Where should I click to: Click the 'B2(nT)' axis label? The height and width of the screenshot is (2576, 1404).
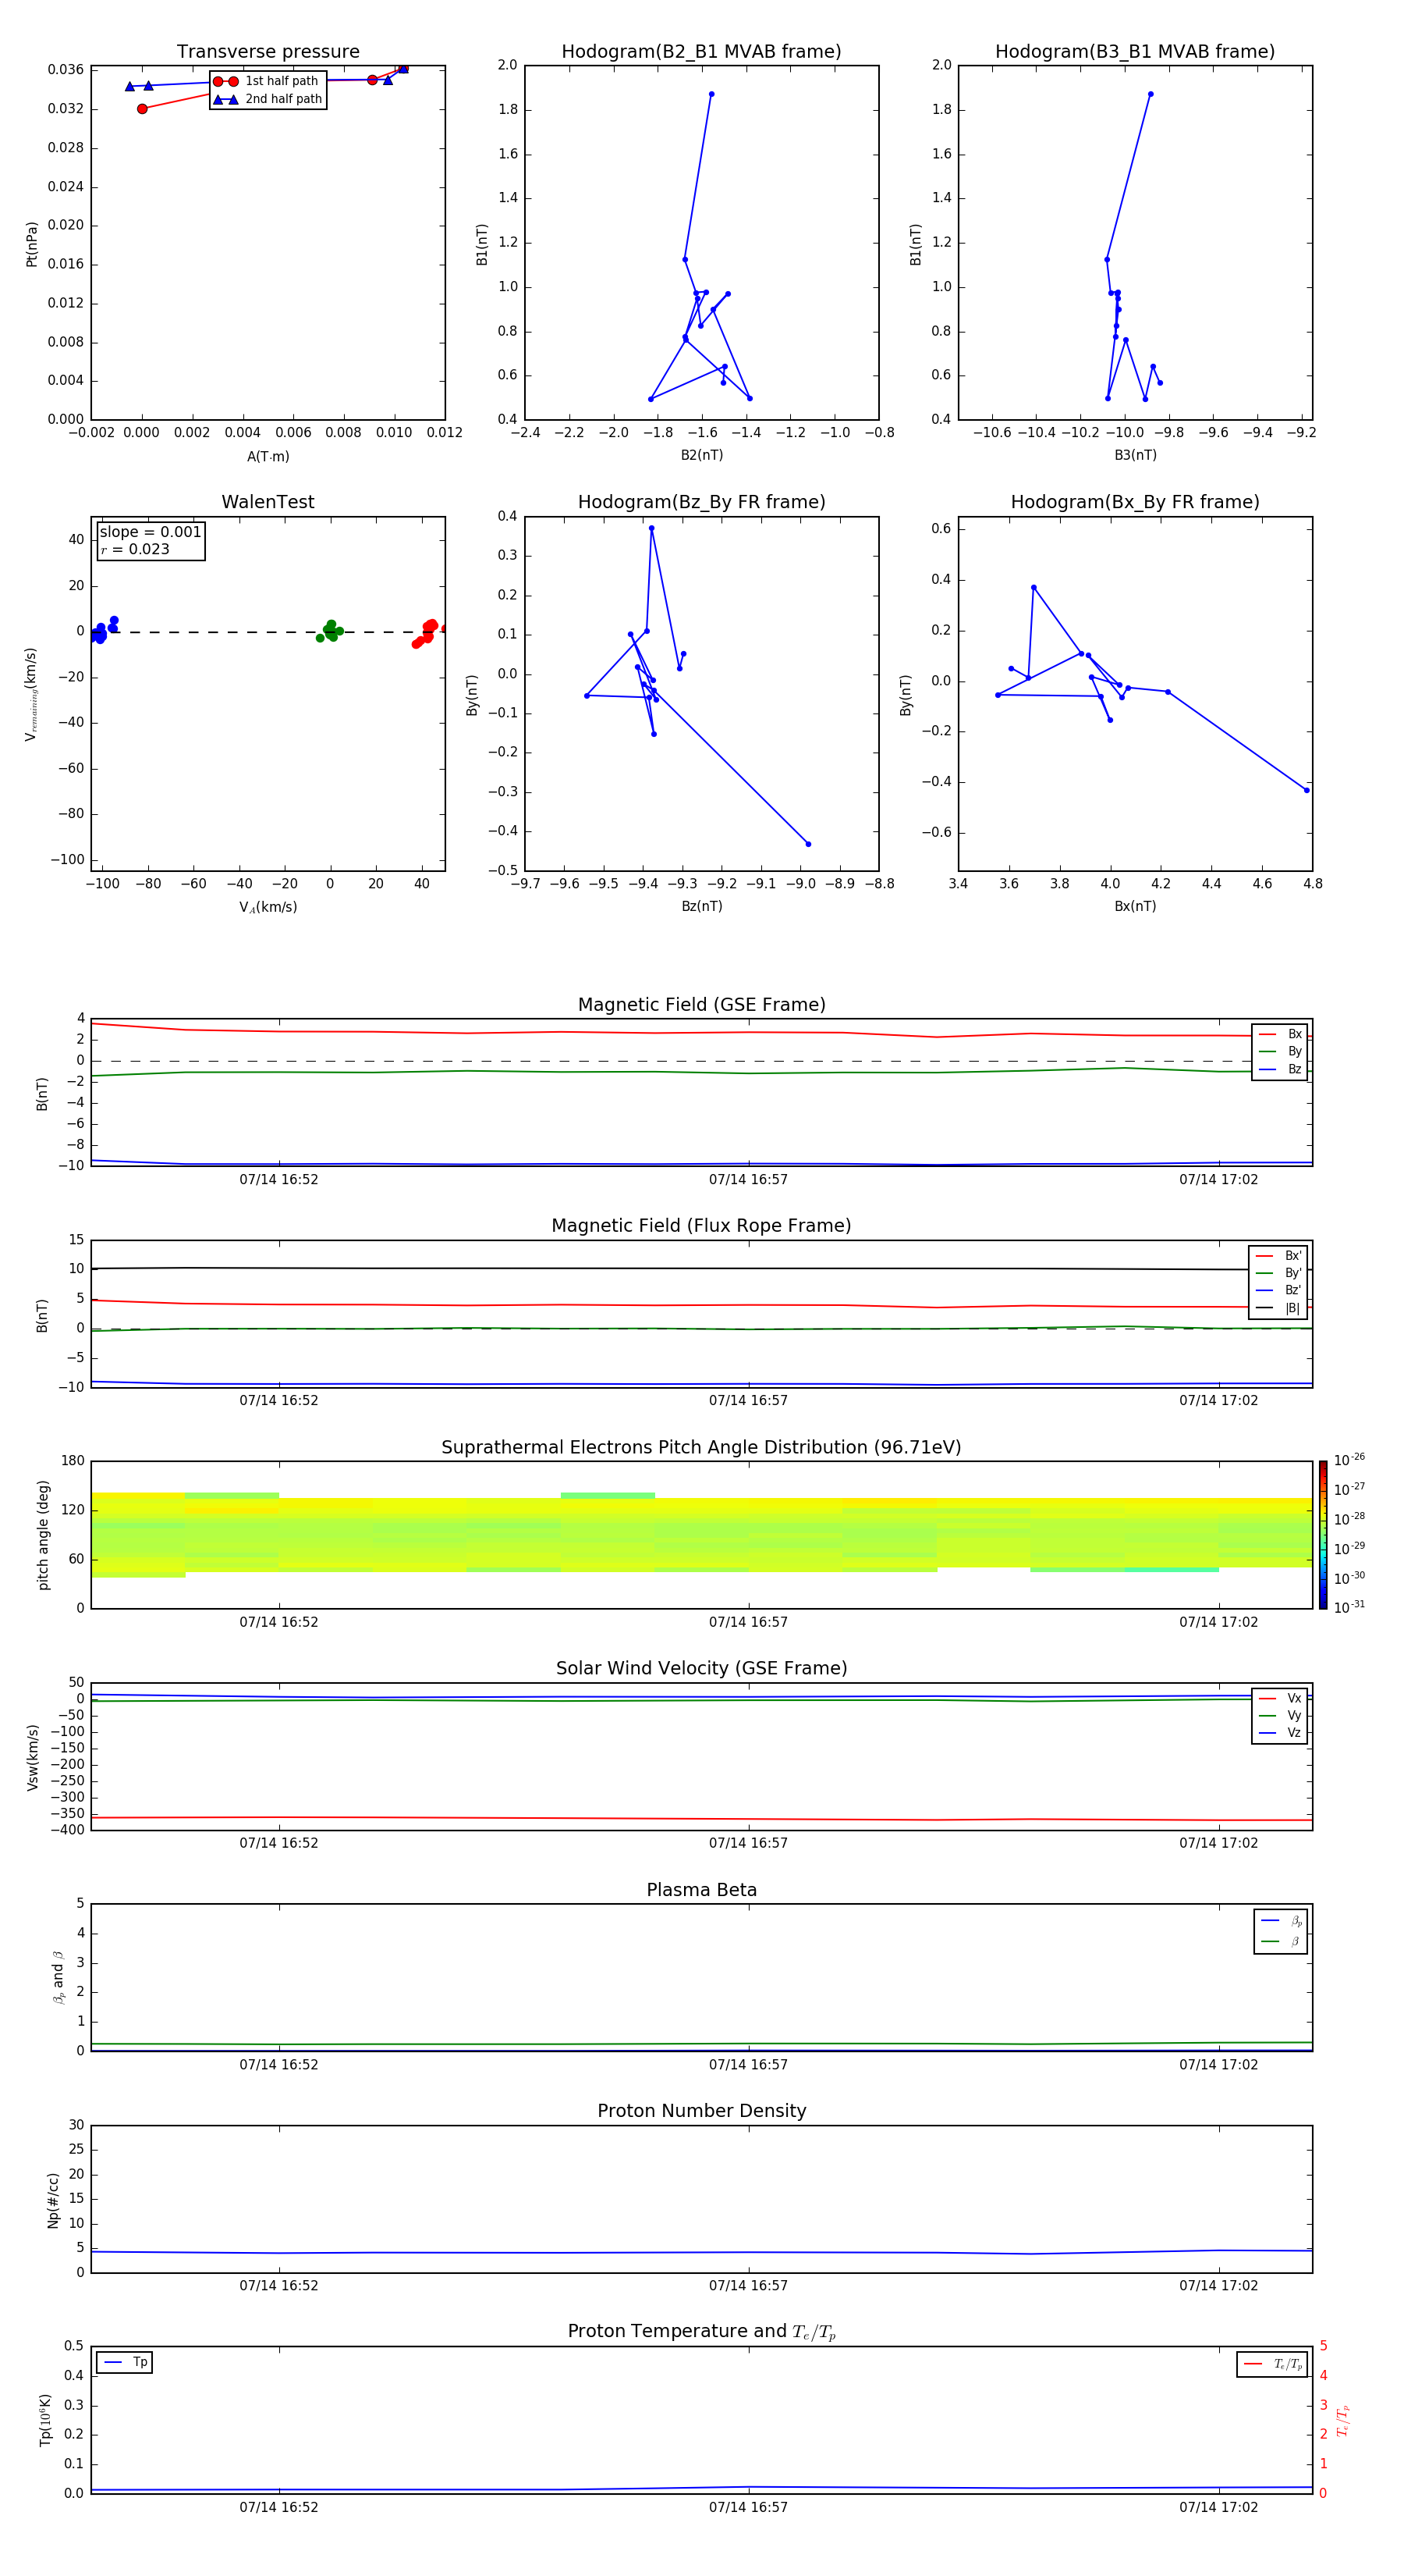click(x=701, y=455)
